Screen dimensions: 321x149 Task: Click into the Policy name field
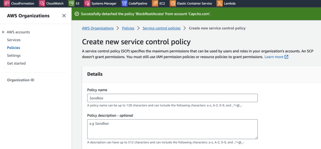point(172,98)
